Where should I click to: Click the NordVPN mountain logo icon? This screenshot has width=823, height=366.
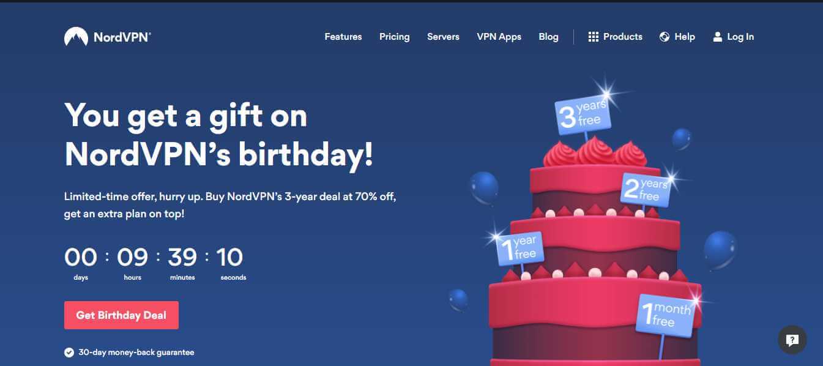pyautogui.click(x=76, y=37)
